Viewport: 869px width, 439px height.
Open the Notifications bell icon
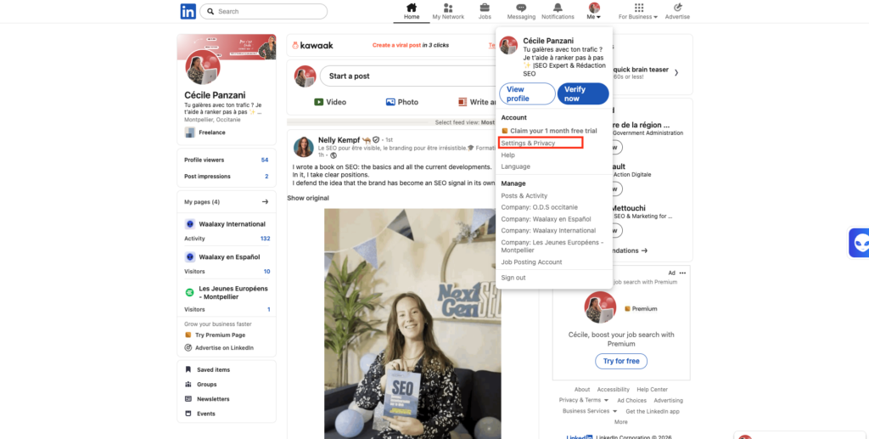(x=558, y=8)
